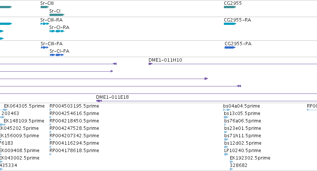Click the bs04a04.5prime EST glyph
317x171 pixels.
coord(227,110)
